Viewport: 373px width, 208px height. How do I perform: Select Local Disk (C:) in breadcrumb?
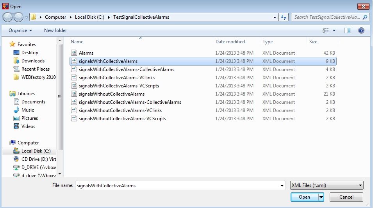89,17
